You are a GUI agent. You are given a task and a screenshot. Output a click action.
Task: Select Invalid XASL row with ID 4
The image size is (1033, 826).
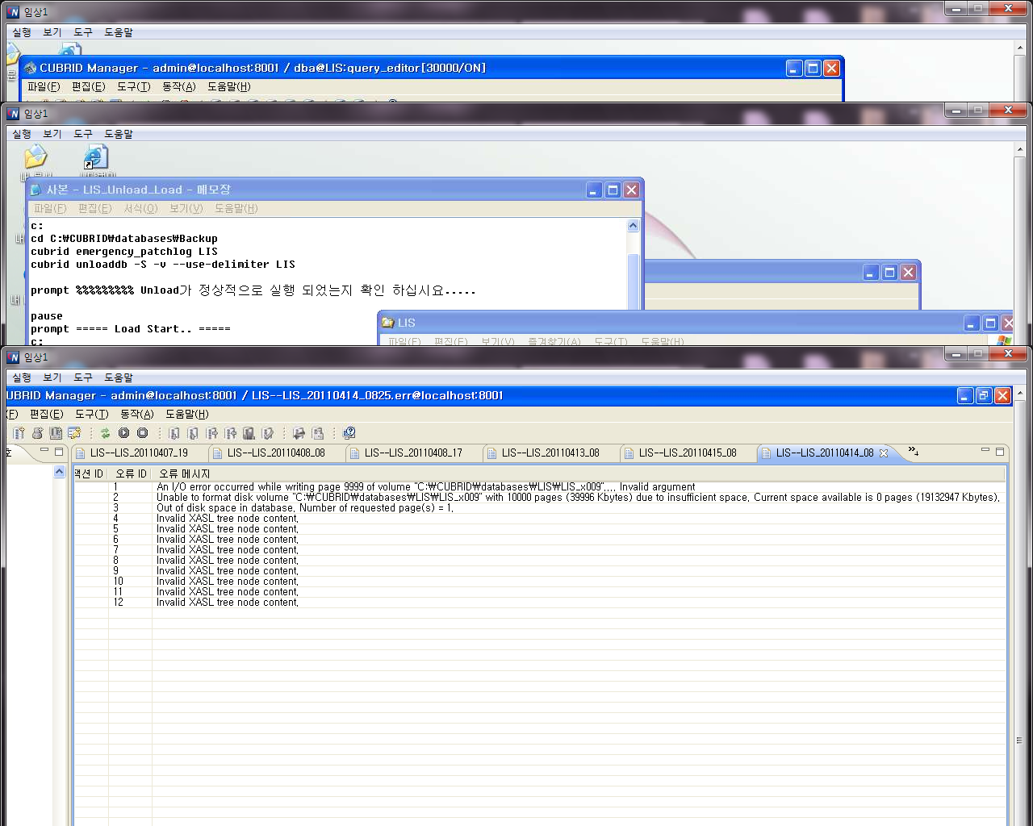point(540,519)
